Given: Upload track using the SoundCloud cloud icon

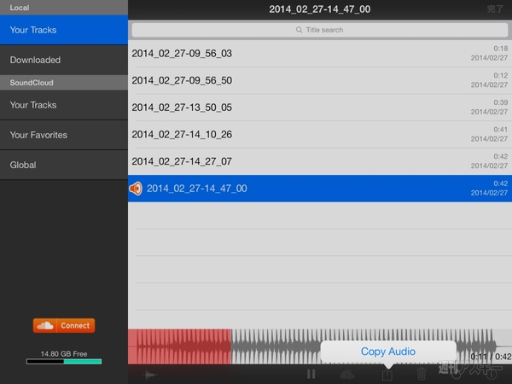Looking at the screenshot, I should pos(347,375).
